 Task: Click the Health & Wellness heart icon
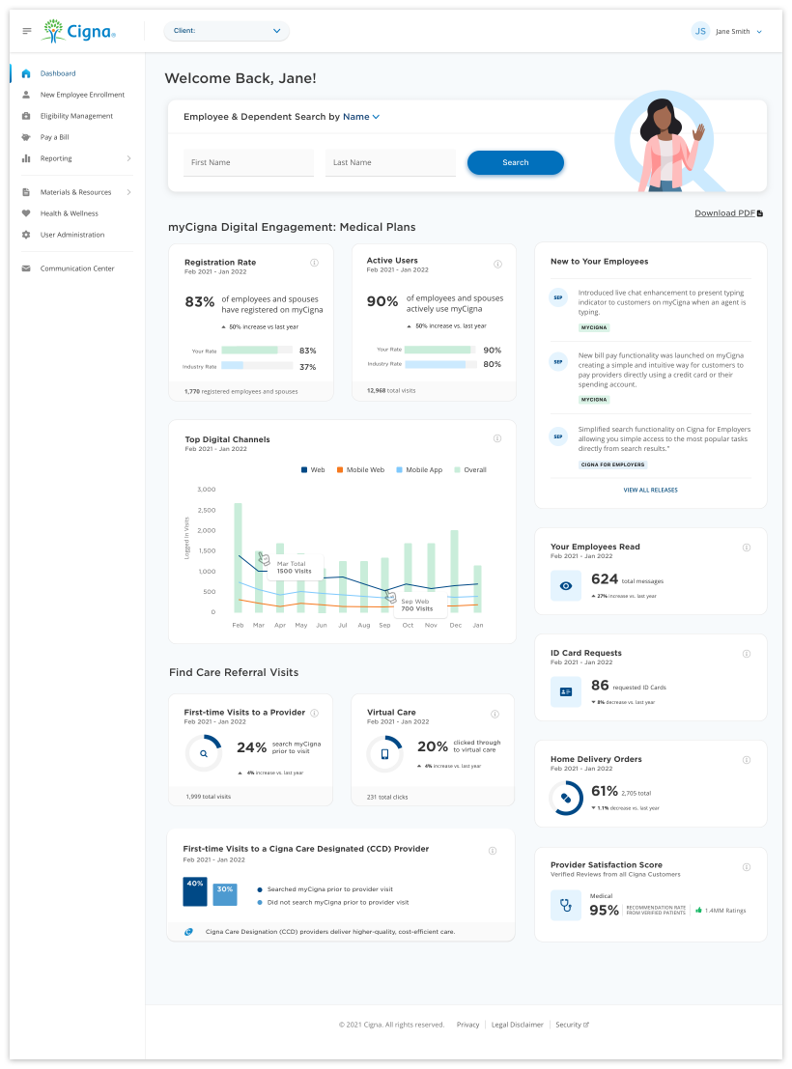pos(26,213)
